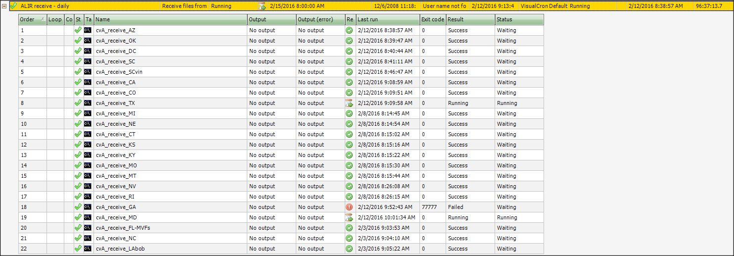Click the running hourglass icon in job header

[x=262, y=6]
